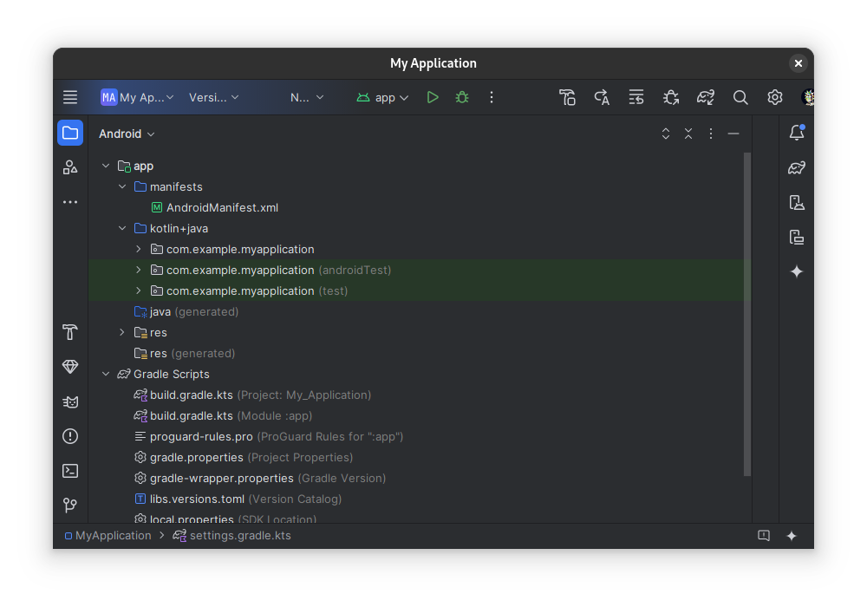
Task: Open the IDE Settings gear
Action: tap(774, 97)
